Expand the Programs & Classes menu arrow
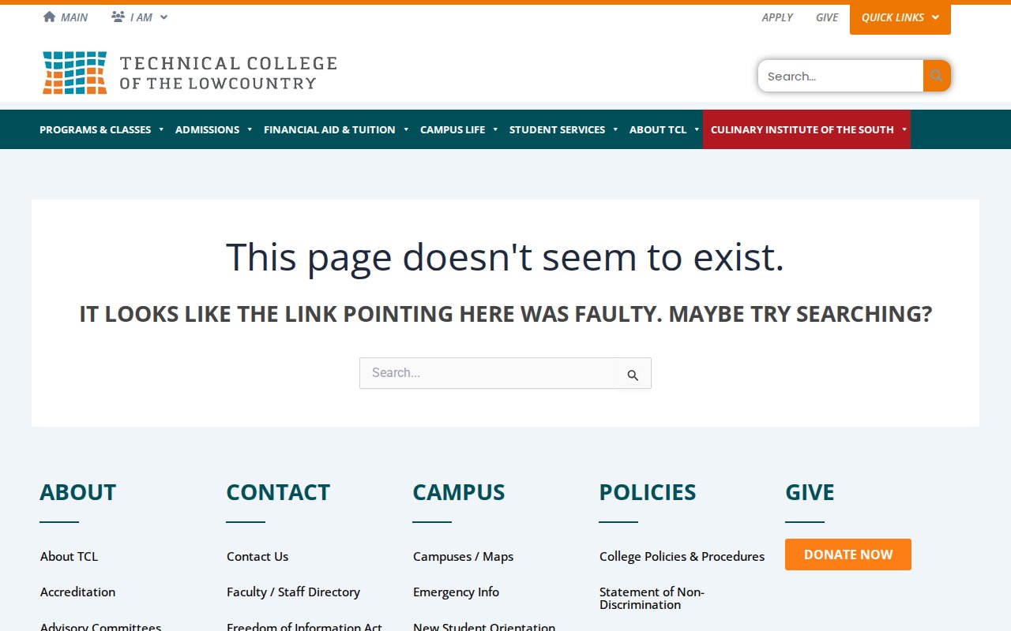The image size is (1011, 631). click(x=161, y=130)
